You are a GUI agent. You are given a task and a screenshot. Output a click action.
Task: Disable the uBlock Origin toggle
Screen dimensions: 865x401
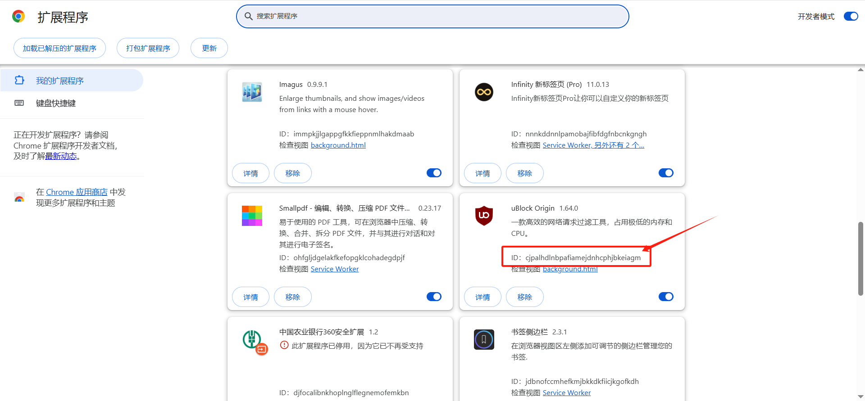[x=666, y=297]
